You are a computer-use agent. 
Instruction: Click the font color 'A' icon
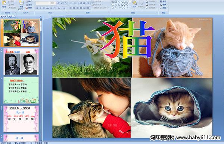(x=64, y=8)
